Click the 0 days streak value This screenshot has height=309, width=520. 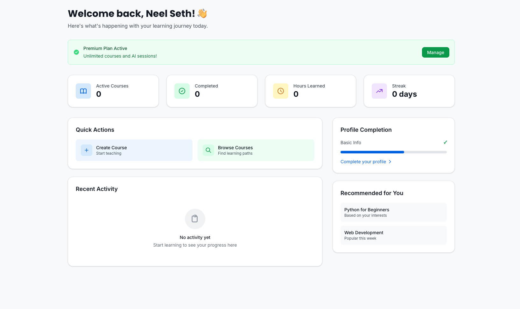pos(404,94)
